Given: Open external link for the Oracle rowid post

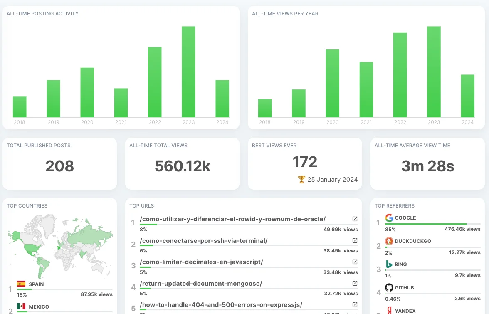Looking at the screenshot, I should coord(354,219).
